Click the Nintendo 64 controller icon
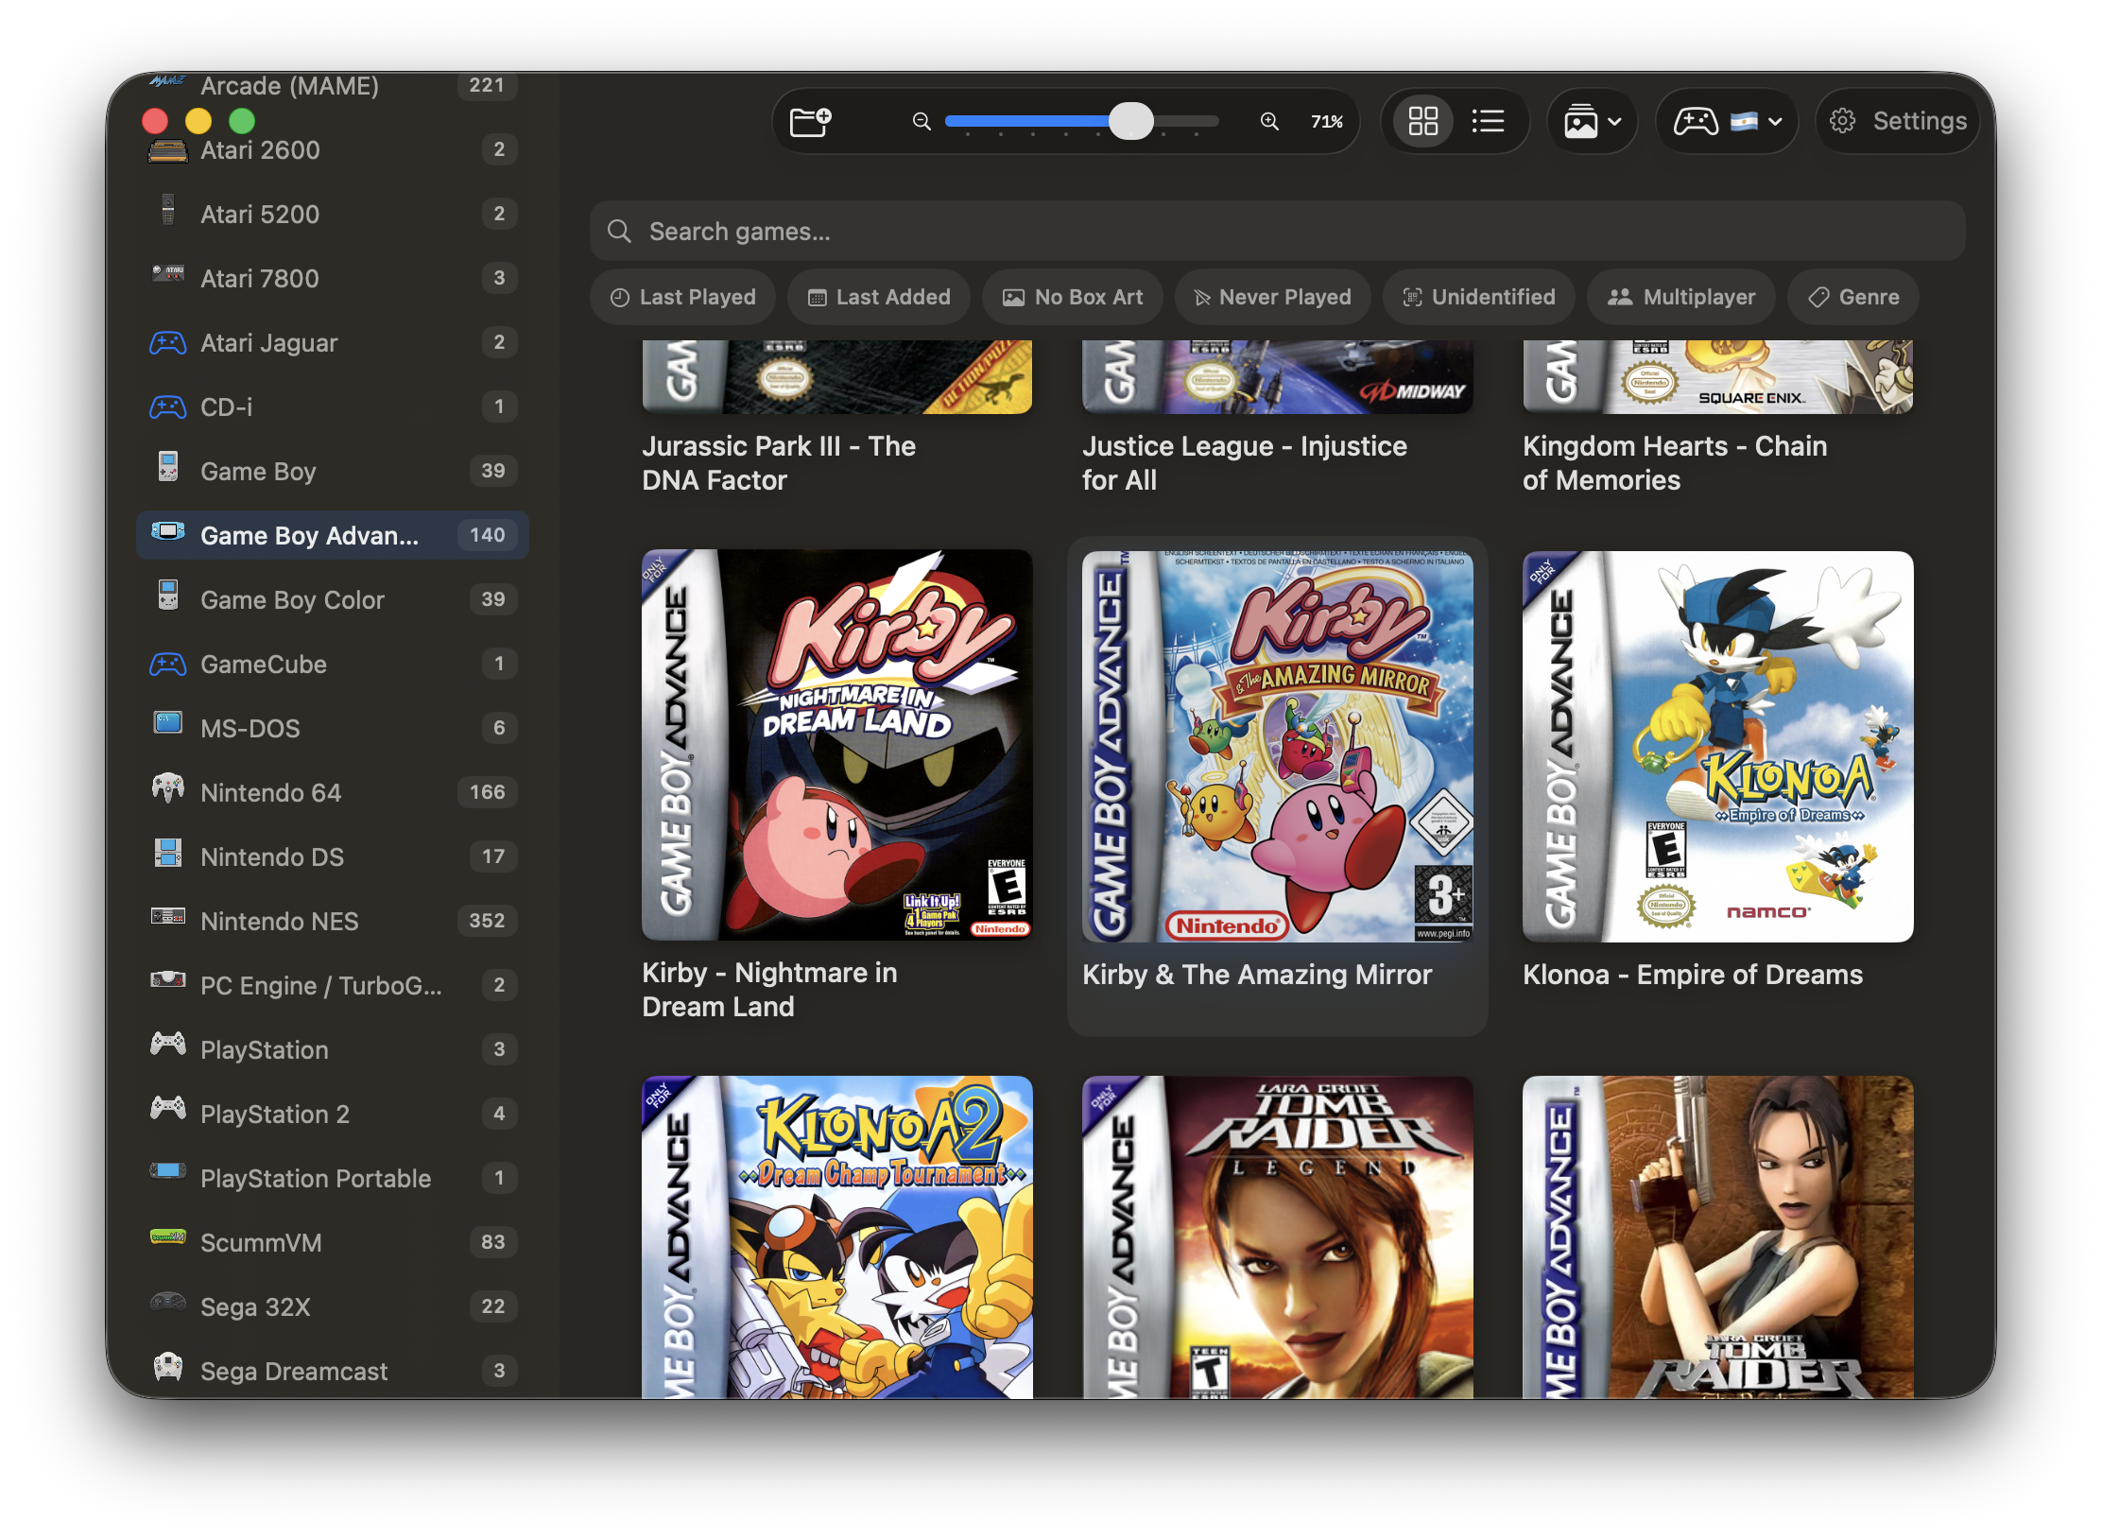This screenshot has height=1539, width=2102. (168, 788)
